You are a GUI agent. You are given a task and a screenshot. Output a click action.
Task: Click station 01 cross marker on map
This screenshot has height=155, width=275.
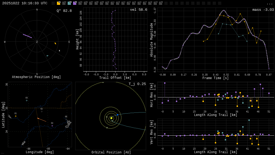[16, 116]
